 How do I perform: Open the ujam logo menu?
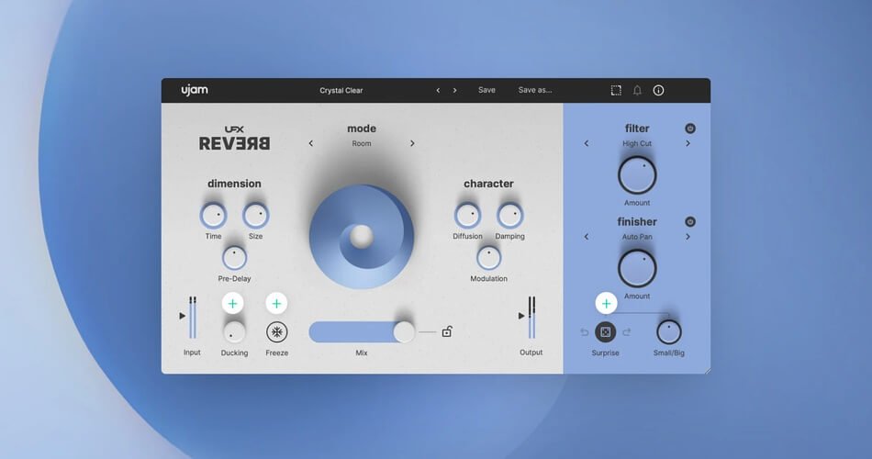point(195,90)
